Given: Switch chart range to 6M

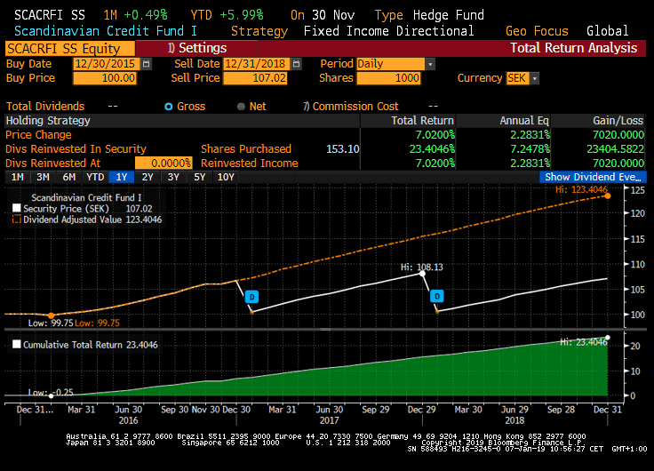Looking at the screenshot, I should 69,177.
